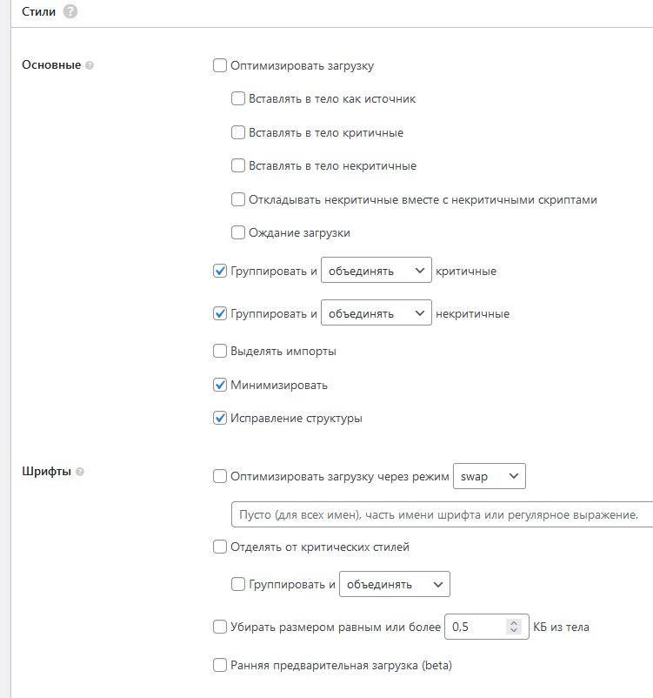Enable Ранняя предварительная загрузка (beta)
Viewport: 653px width, 698px height.
(x=220, y=666)
